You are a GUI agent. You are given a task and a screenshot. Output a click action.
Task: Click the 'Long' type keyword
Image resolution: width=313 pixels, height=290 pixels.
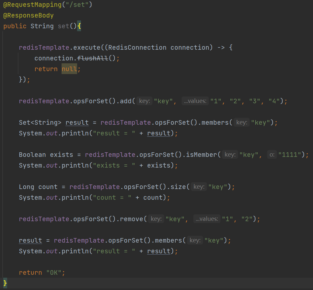27,187
